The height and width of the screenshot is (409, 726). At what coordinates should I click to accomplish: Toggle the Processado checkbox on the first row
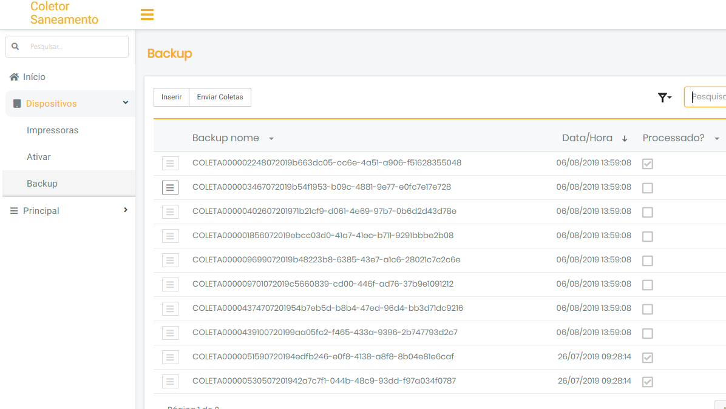[x=647, y=164]
